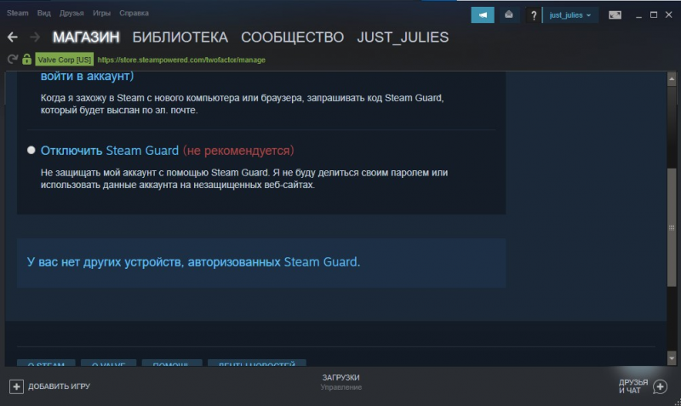This screenshot has width=681, height=406.
Task: Go forward with the right arrow
Action: coord(35,37)
